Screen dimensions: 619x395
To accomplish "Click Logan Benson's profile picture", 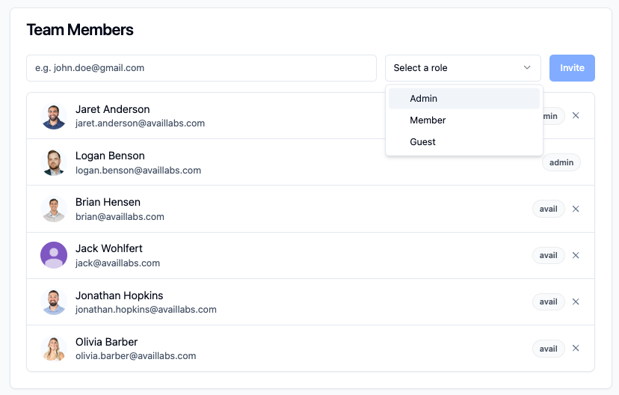I will coord(54,162).
